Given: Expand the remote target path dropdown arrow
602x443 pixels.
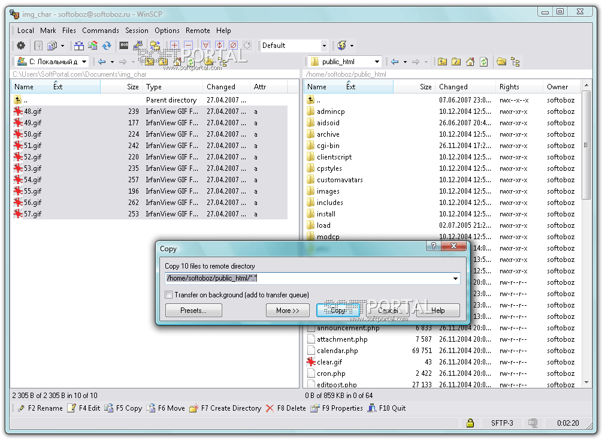Looking at the screenshot, I should 455,278.
